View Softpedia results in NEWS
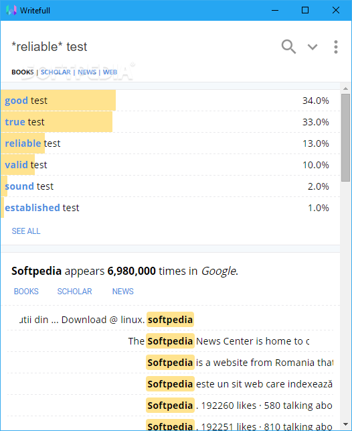 point(123,292)
